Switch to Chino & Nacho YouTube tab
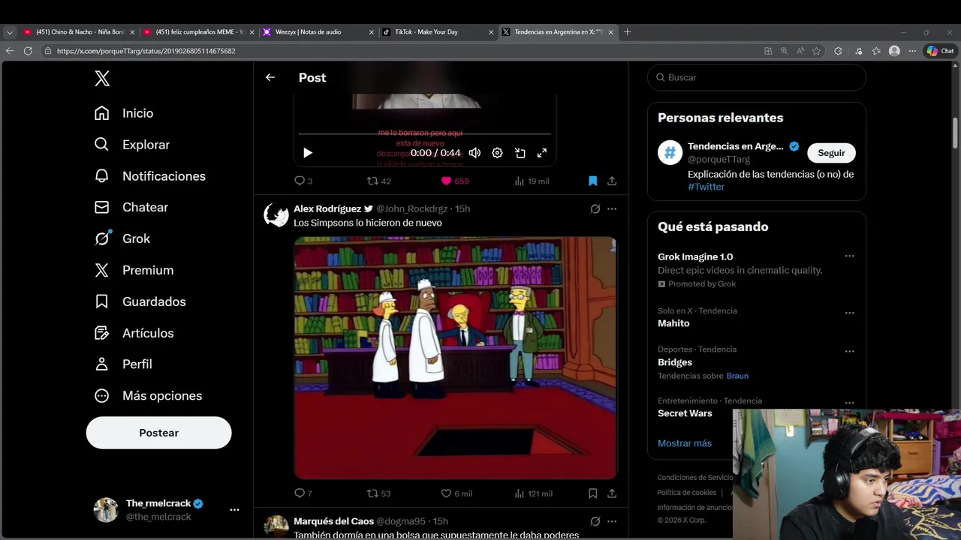 79,31
